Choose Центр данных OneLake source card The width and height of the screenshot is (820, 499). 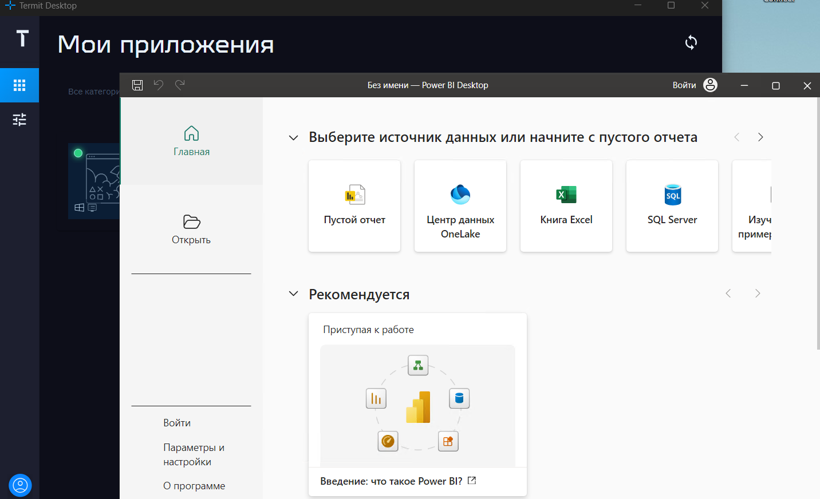tap(460, 206)
